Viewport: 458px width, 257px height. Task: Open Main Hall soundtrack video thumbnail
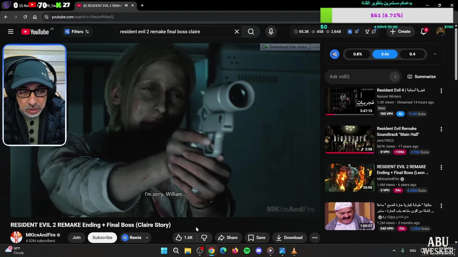pos(350,140)
